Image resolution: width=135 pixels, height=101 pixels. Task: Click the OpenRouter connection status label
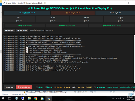click(x=112, y=26)
